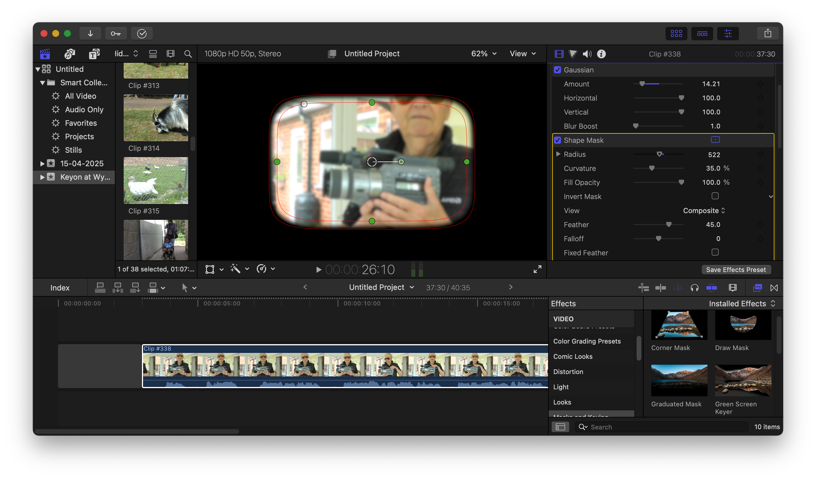
Task: Add a keyframe for Fill Opacity
Action: click(x=760, y=182)
